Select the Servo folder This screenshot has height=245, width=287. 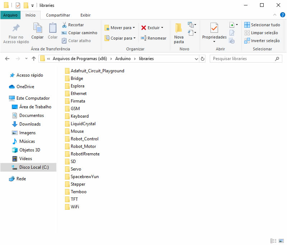click(x=73, y=169)
